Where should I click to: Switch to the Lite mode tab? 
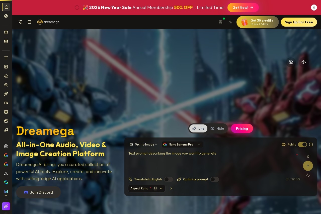198,128
